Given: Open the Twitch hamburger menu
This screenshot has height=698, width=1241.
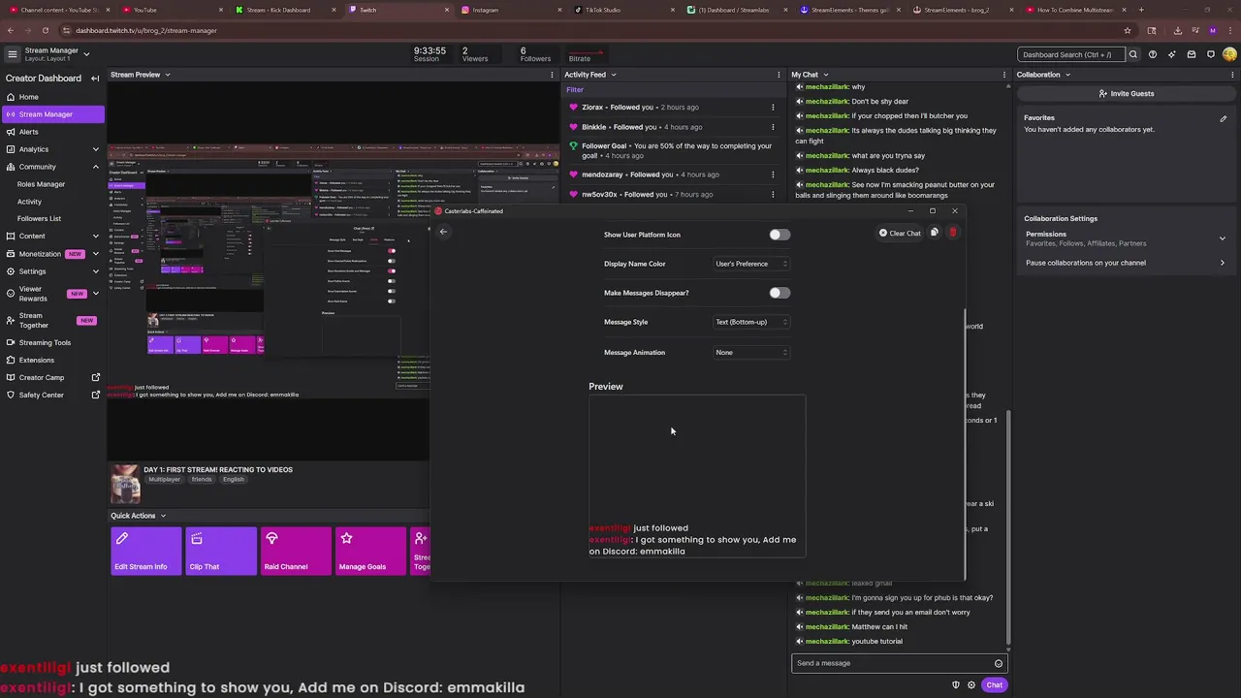Looking at the screenshot, I should (12, 54).
